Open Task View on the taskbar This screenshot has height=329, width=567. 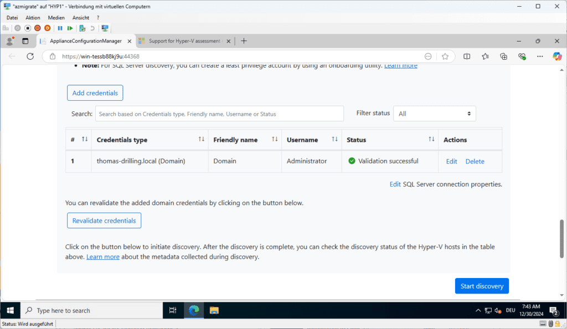pyautogui.click(x=173, y=311)
